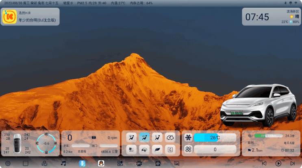Launch the QQ penguin app
The image size is (302, 168).
(101, 163)
